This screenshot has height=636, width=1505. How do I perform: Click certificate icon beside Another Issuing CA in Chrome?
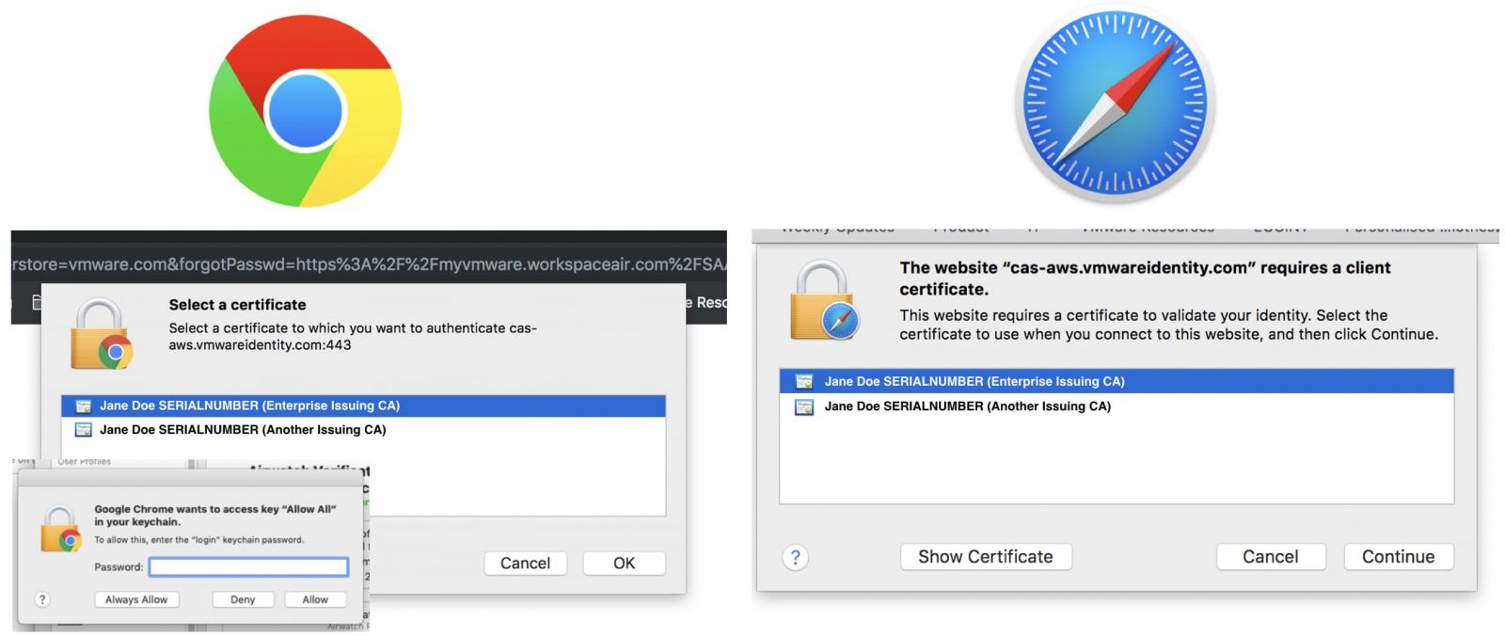tap(83, 429)
